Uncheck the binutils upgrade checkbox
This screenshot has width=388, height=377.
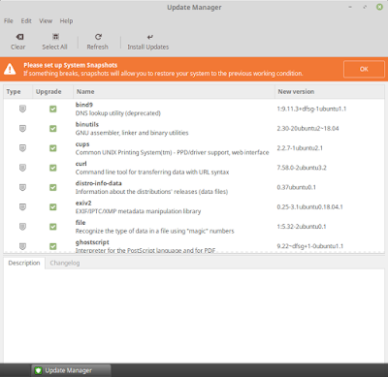pos(53,129)
